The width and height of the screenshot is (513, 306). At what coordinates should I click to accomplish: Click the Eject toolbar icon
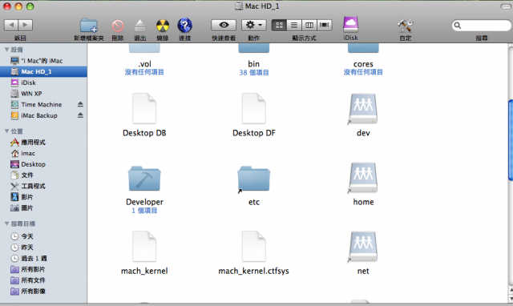point(140,26)
